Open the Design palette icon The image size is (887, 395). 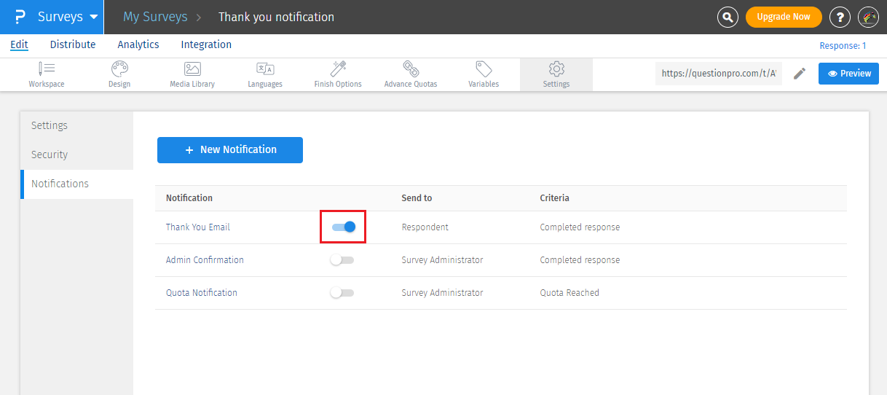[119, 69]
